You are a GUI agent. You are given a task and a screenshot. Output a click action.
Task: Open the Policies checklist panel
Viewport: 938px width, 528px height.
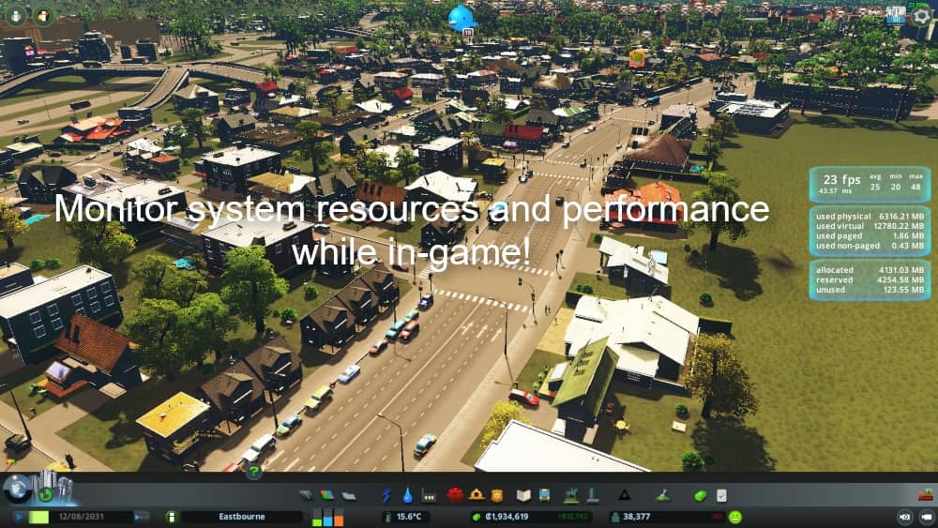point(721,495)
